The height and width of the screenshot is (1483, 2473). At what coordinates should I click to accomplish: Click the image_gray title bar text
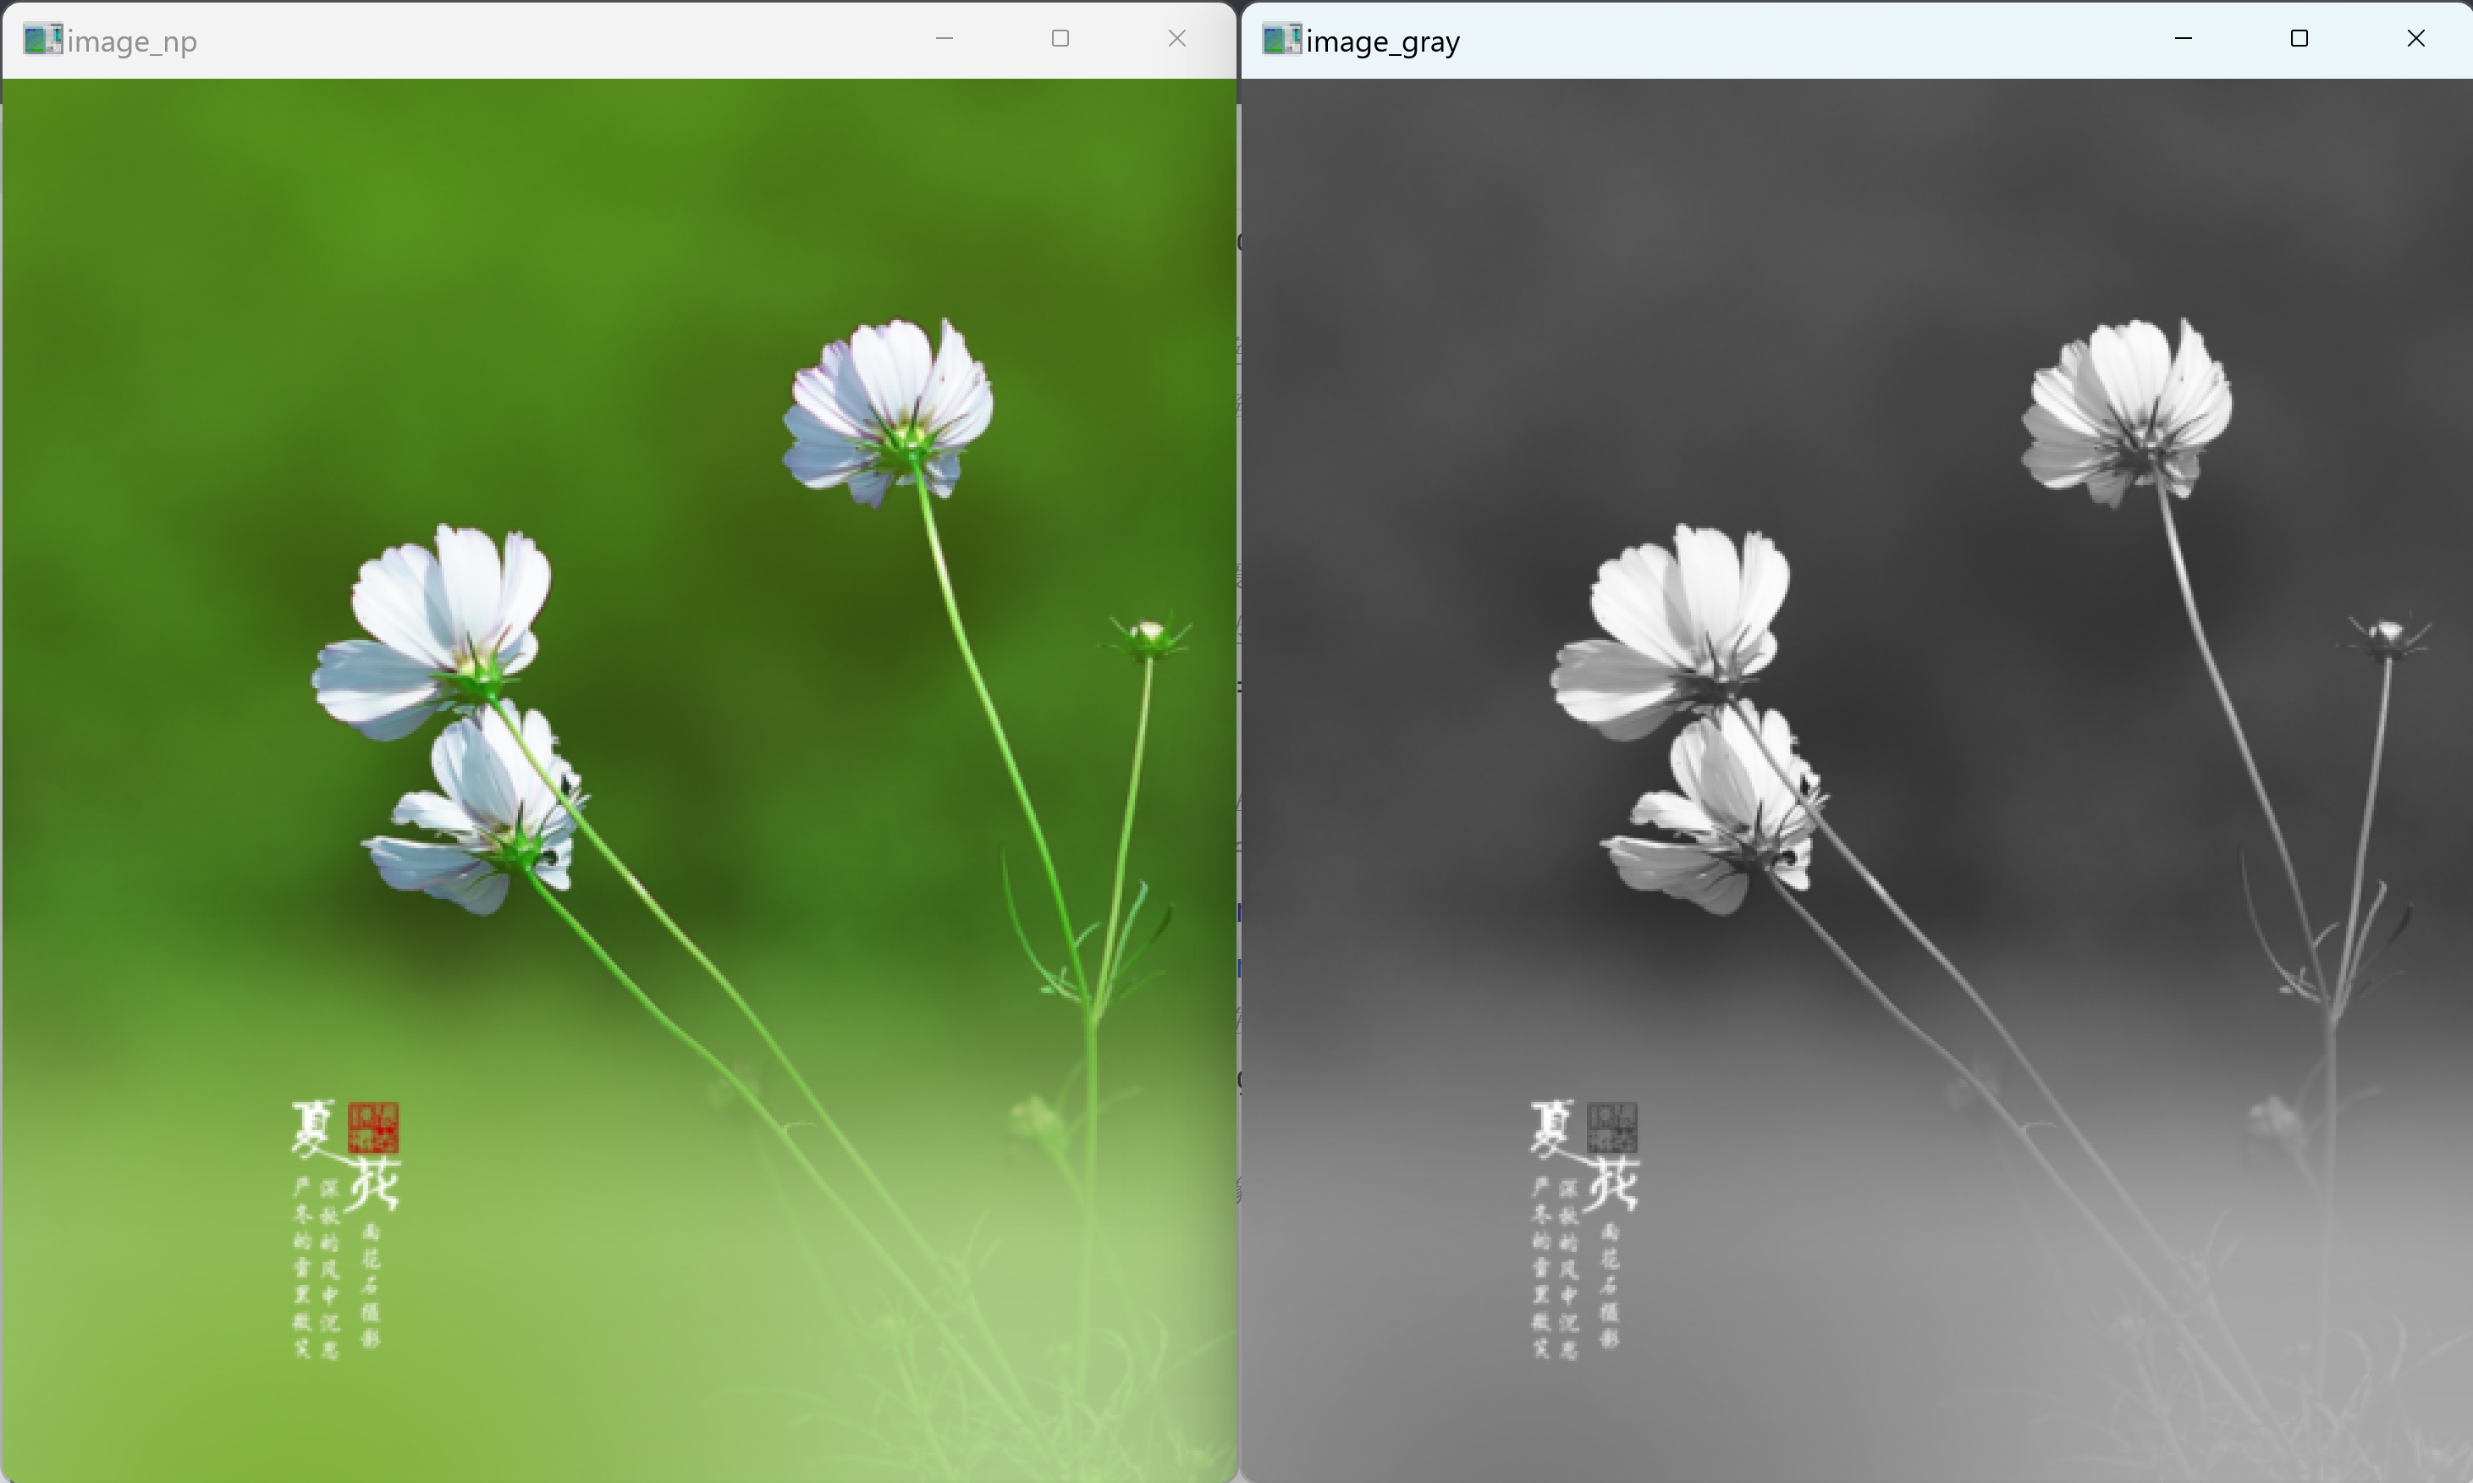1383,42
